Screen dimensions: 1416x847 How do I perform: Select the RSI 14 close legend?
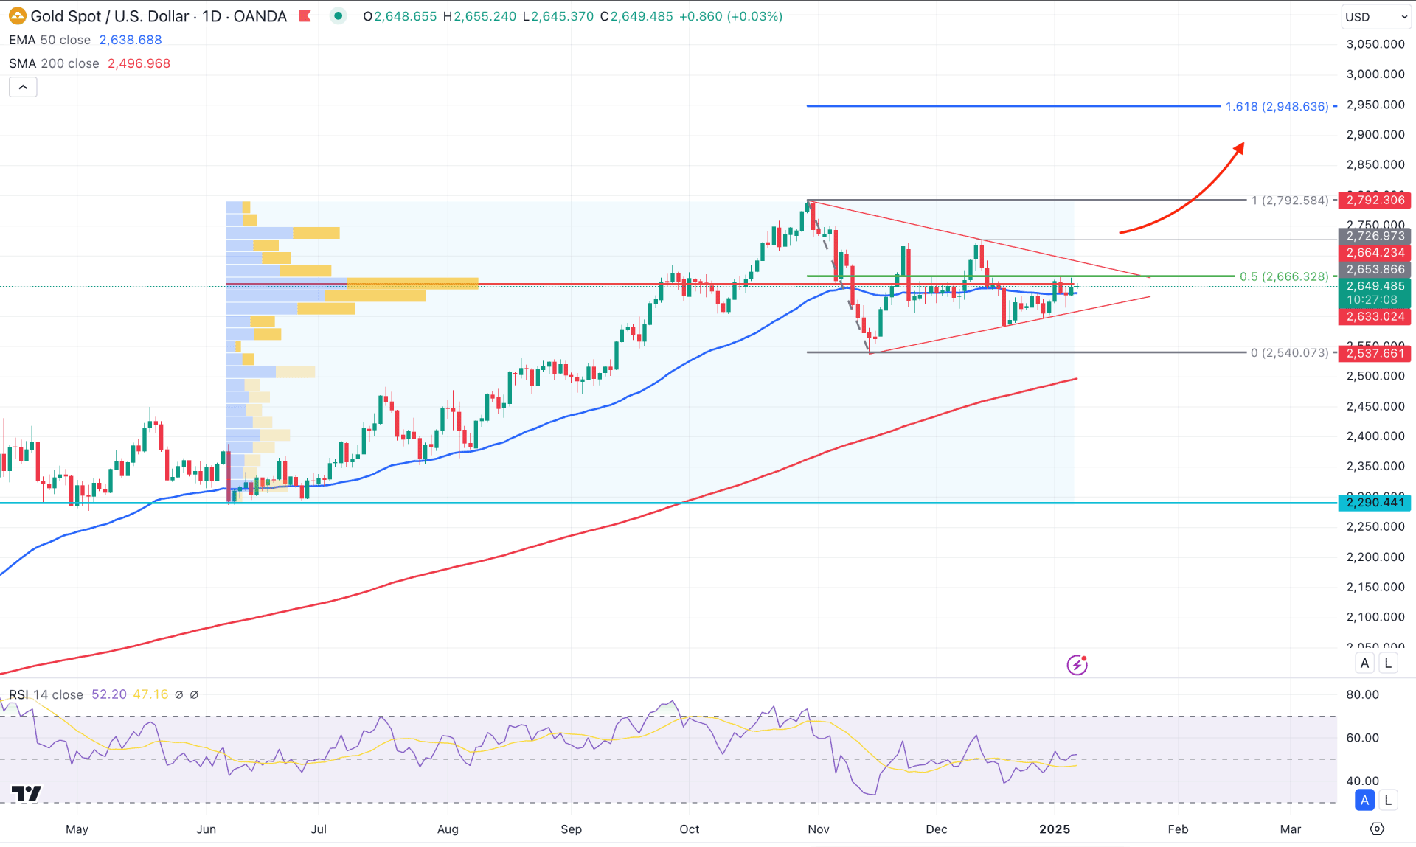point(46,694)
